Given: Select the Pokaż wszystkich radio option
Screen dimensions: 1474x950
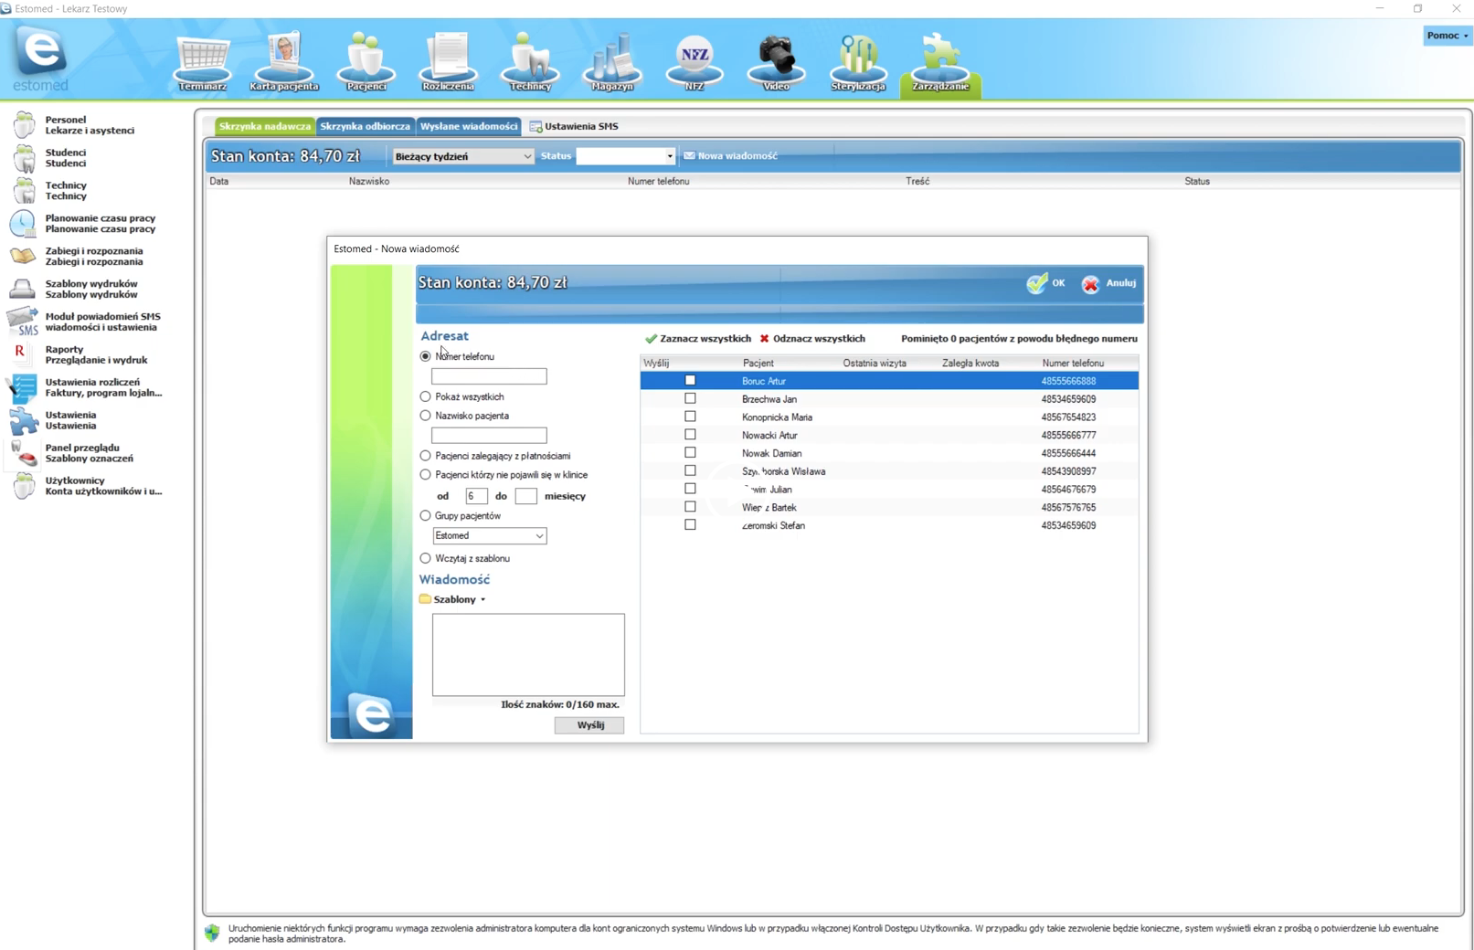Looking at the screenshot, I should [425, 396].
